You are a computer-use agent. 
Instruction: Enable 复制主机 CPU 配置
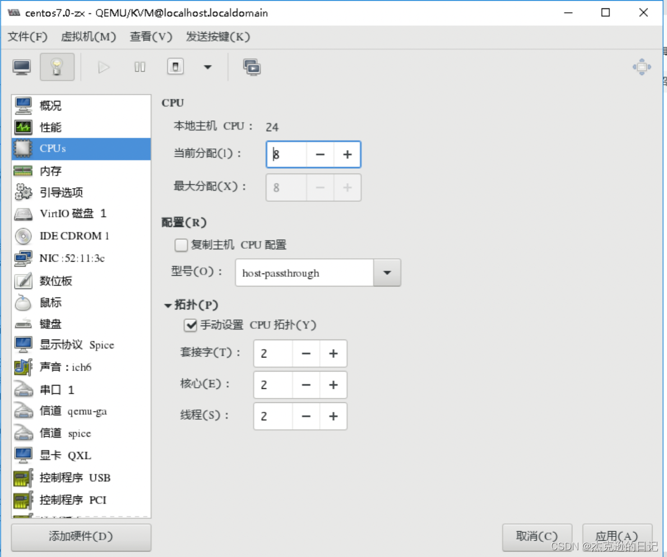[181, 245]
